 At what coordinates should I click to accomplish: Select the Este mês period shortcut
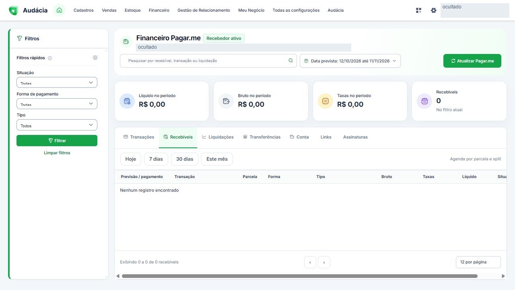pos(217,159)
